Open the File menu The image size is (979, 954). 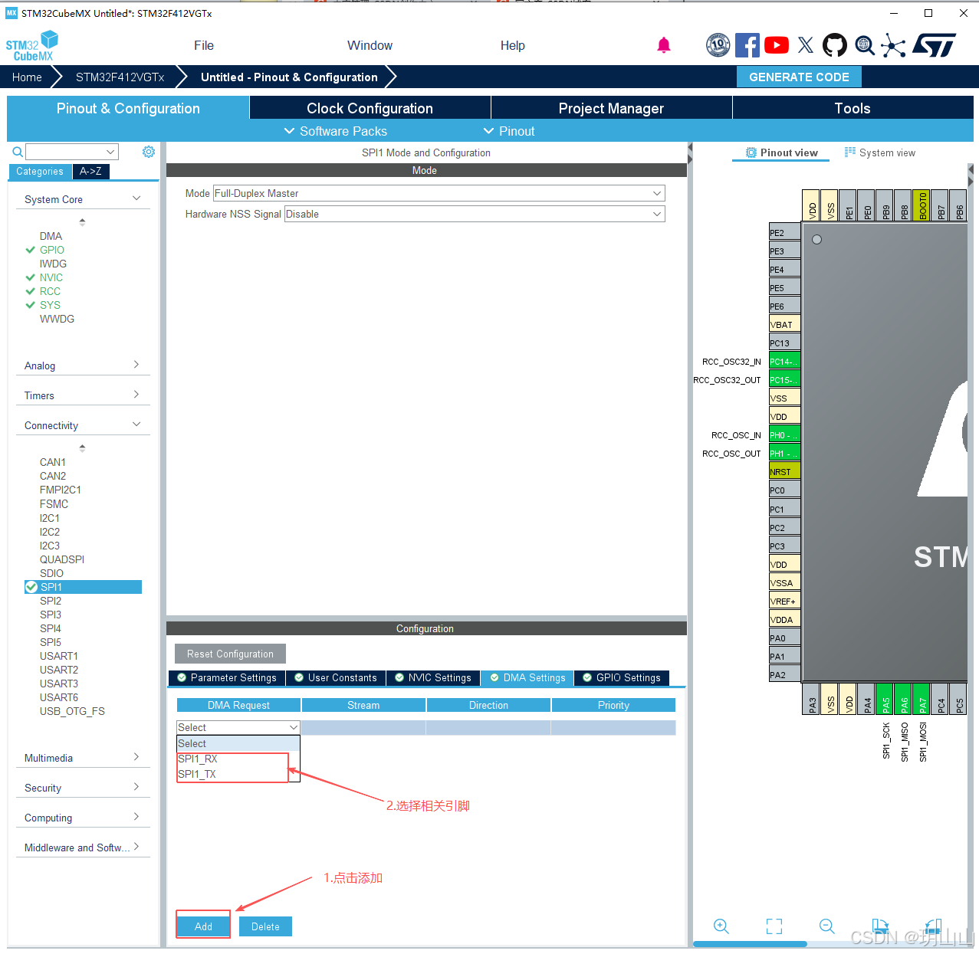click(204, 45)
